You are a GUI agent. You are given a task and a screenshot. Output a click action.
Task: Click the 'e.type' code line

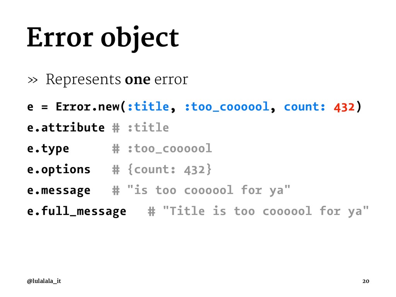48,149
